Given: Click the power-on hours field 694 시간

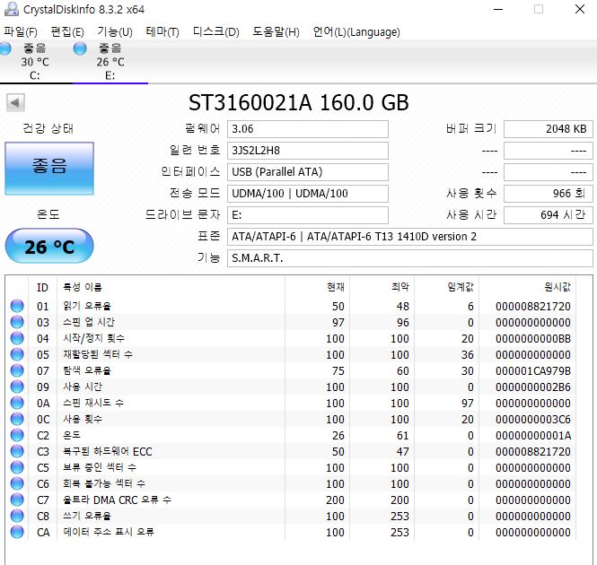Looking at the screenshot, I should 549,215.
